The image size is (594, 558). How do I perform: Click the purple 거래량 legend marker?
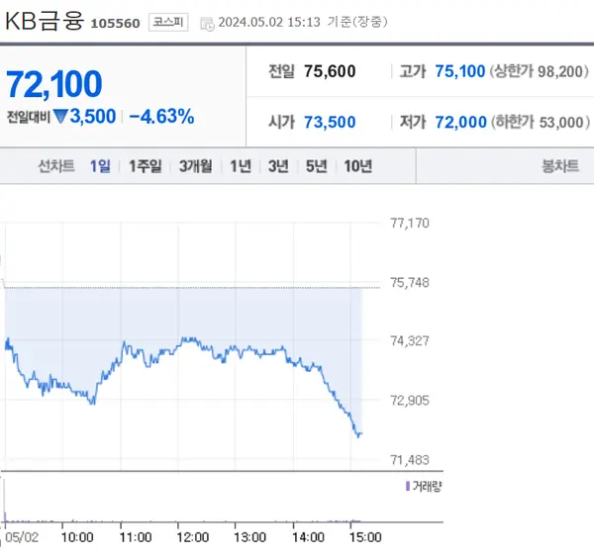pyautogui.click(x=408, y=486)
